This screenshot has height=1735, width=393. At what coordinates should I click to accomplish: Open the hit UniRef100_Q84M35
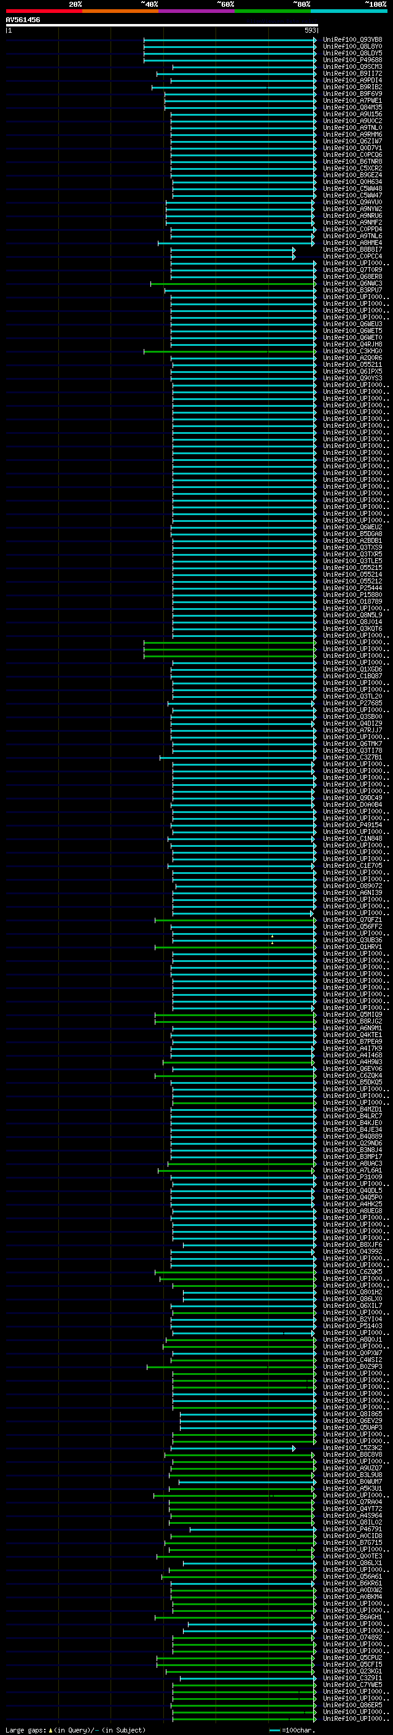[x=352, y=107]
